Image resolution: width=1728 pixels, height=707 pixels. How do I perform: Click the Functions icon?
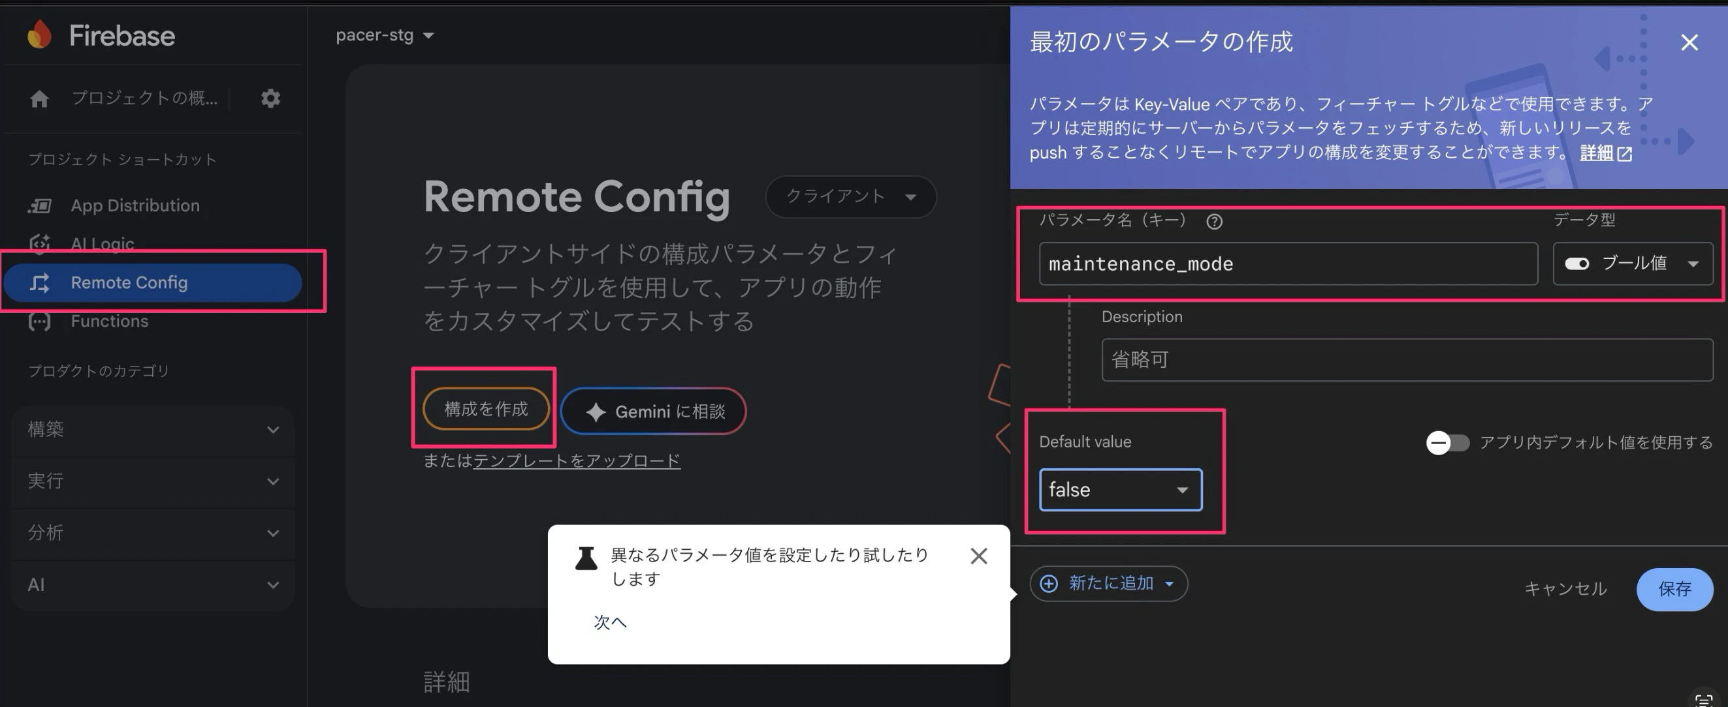pos(40,322)
